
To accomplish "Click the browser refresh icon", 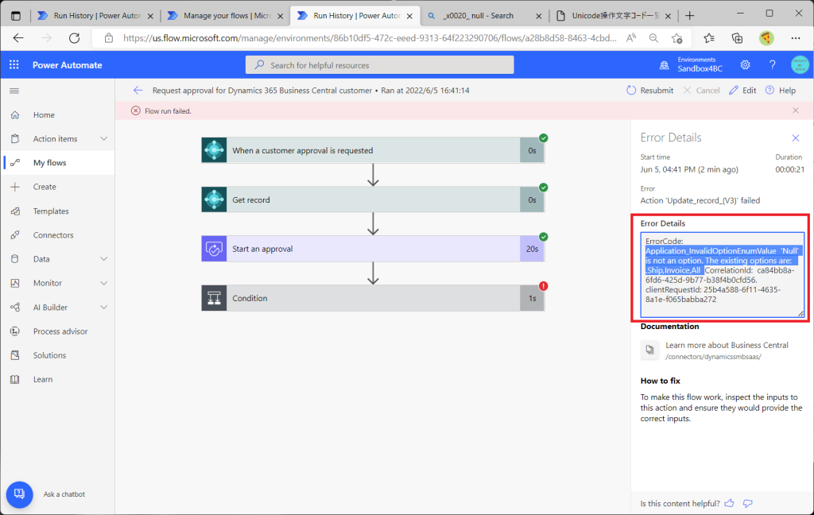I will click(74, 38).
